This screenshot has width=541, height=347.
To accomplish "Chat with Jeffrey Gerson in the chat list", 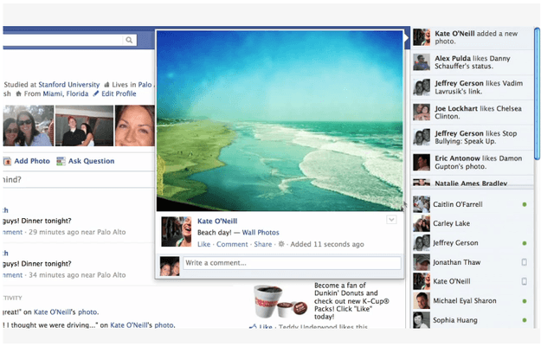I will [x=472, y=243].
